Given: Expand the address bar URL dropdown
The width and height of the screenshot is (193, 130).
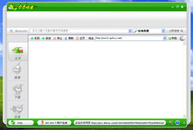Looking at the screenshot, I should coord(165,38).
